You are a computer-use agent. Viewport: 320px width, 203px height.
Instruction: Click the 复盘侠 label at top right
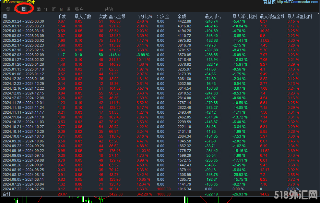[269, 2]
